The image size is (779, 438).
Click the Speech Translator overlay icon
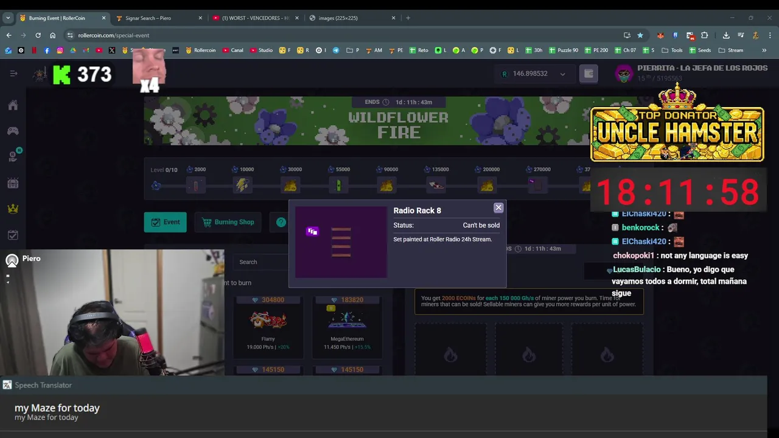[7, 385]
